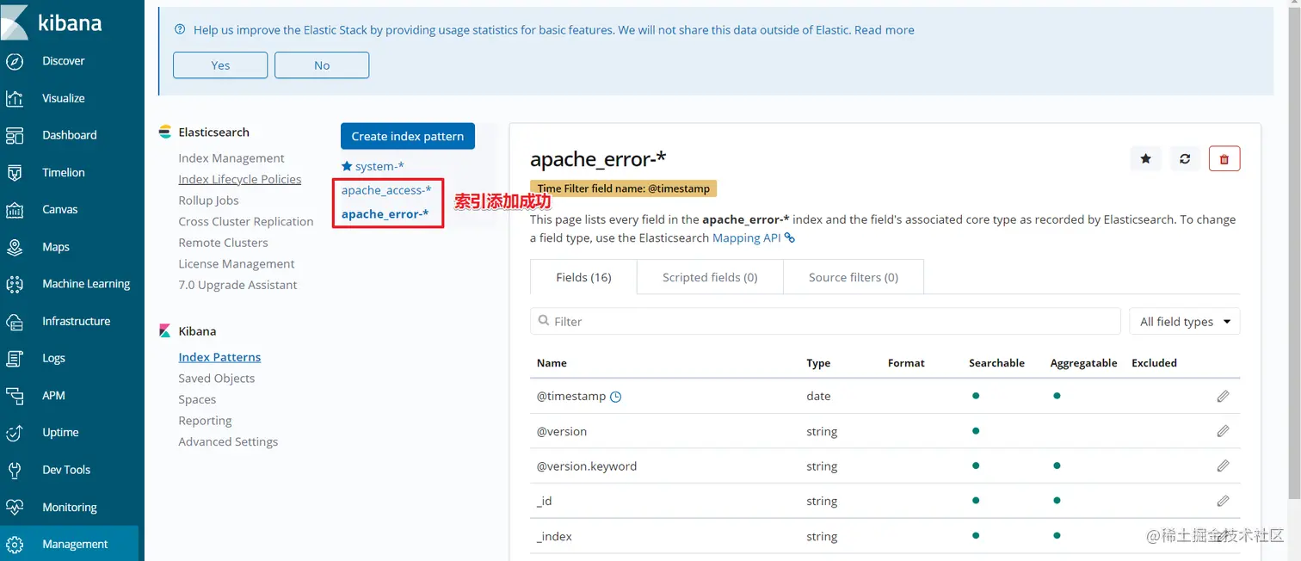Viewport: 1301px width, 561px height.
Task: Open Dev Tools via wrench icon
Action: 15,470
